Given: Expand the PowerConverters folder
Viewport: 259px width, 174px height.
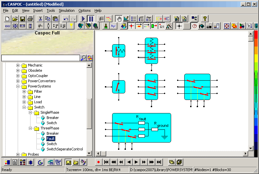Looking at the screenshot, I should 18,81.
